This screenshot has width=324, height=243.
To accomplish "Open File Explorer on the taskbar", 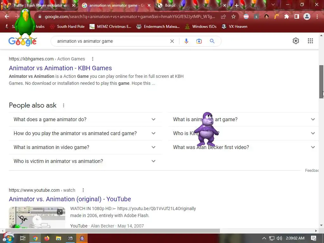I will [x=59, y=238].
